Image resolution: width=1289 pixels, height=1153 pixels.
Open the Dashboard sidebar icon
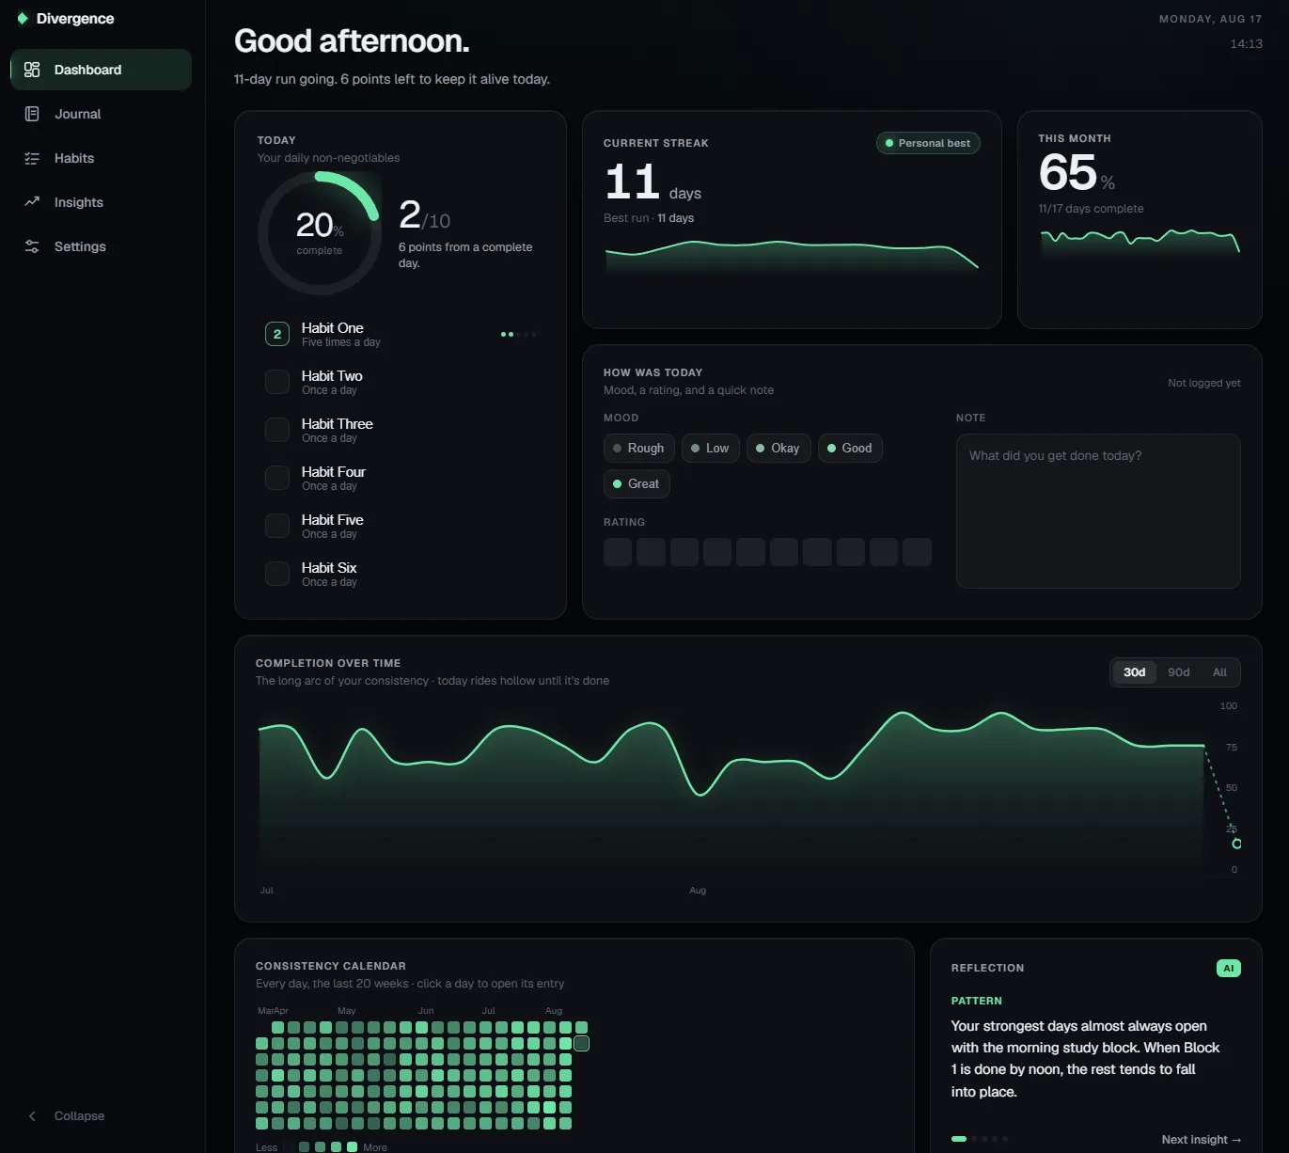[x=32, y=70]
